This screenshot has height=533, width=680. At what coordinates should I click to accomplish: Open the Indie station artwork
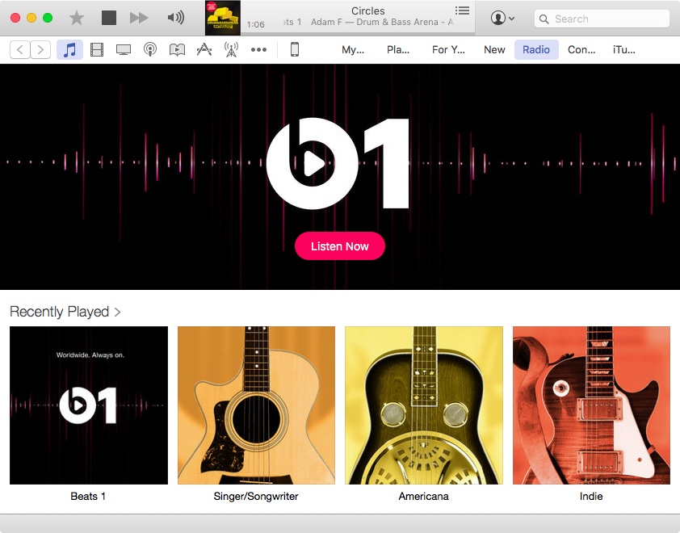[x=591, y=405]
